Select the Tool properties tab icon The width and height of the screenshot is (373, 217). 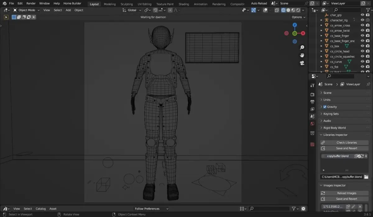tap(312, 85)
